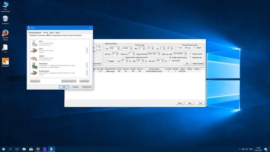Open the taskbar clock and date

(x=258, y=149)
